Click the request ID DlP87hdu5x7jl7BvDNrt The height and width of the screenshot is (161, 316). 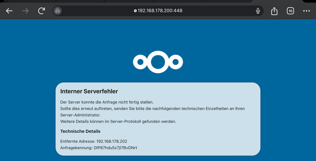point(115,148)
